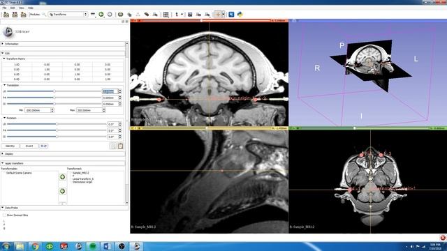Click the Translation LR value field
447x251 pixels.
click(x=110, y=91)
